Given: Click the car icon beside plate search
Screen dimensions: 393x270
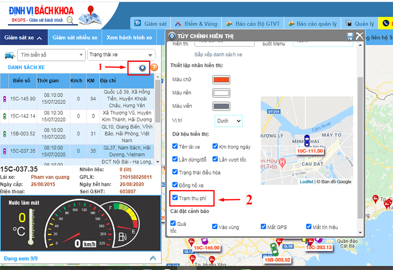Looking at the screenshot, I should tap(10, 55).
